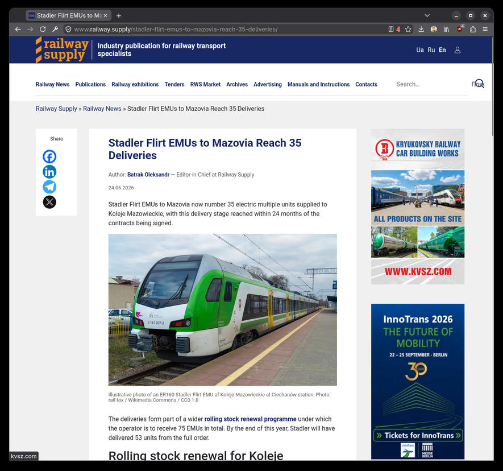Toggle reader view icon in address bar
The image size is (503, 471).
390,29
